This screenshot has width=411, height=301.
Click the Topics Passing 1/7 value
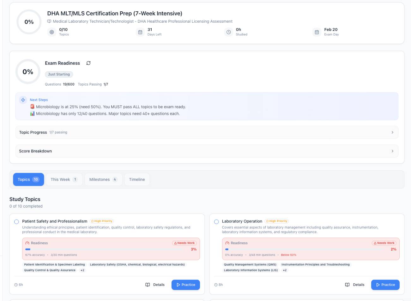[106, 84]
